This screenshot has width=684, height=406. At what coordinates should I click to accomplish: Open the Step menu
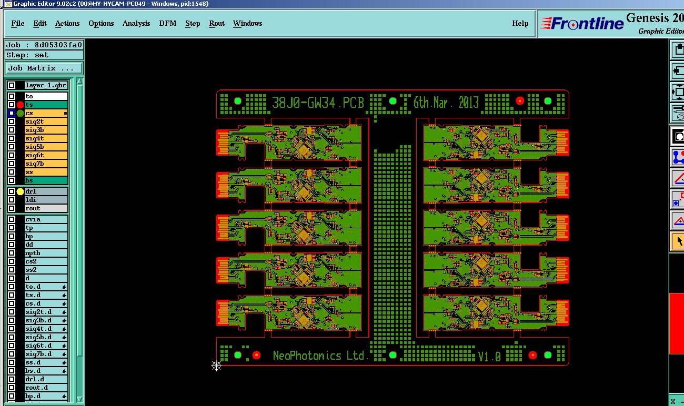(193, 23)
